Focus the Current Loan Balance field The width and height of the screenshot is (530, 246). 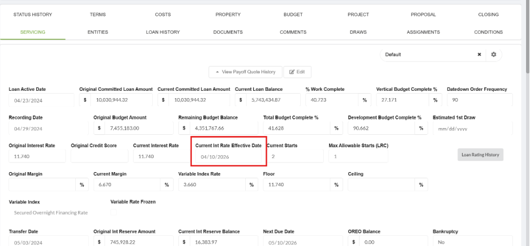[273, 100]
